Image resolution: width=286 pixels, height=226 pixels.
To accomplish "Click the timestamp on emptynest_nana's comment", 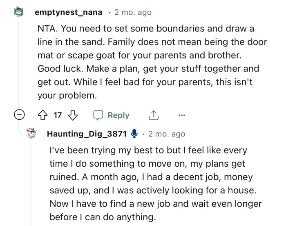I will pos(132,13).
